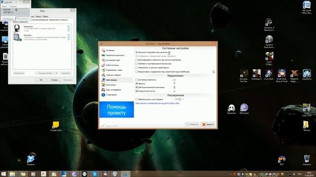
Task: Click Windows Start button on taskbar
Action: click(x=3, y=174)
